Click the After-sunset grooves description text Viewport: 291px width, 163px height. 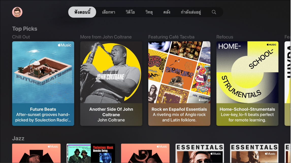pos(43,117)
